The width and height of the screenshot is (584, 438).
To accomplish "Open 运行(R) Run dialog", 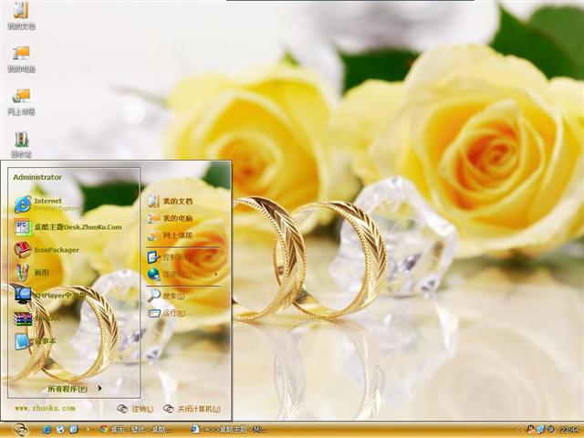I will tap(170, 313).
